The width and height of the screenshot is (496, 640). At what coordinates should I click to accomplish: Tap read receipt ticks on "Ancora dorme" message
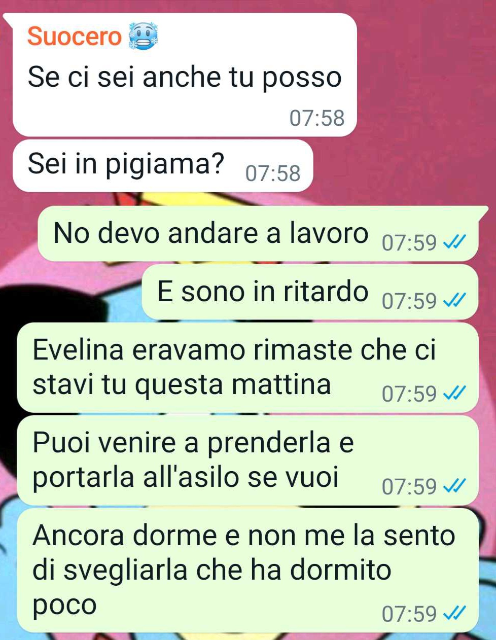coord(454,614)
